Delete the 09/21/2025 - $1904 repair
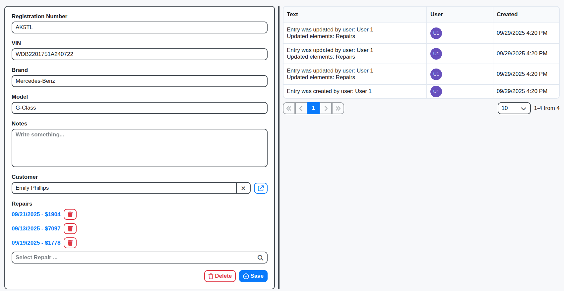This screenshot has width=564, height=291. pos(70,215)
